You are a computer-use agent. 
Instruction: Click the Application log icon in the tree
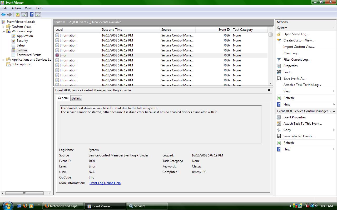click(13, 36)
